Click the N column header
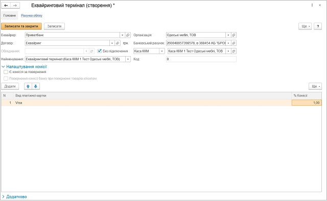This screenshot has width=327, height=201. point(8,95)
